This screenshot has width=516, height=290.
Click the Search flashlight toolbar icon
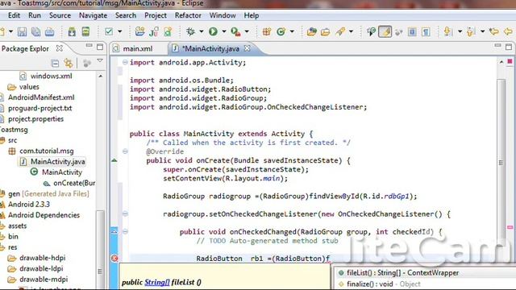[340, 31]
